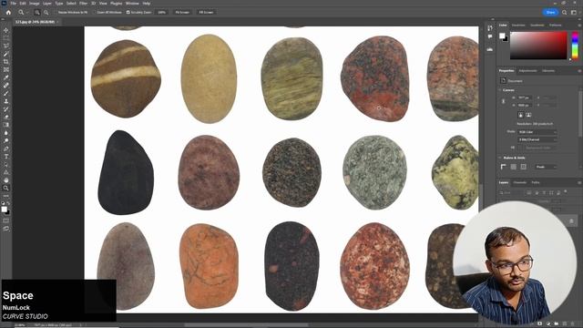This screenshot has height=328, width=583.
Task: Select the Eyedropper tool
Action: pyautogui.click(x=6, y=77)
